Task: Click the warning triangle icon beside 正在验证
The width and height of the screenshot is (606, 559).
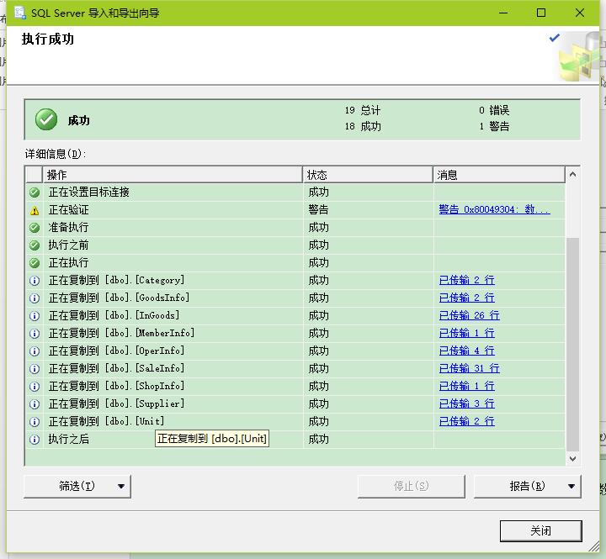Action: tap(35, 210)
